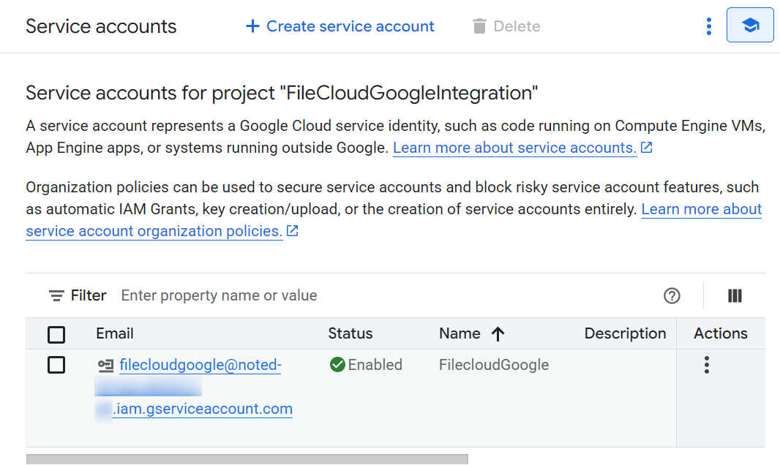Viewport: 780px width, 465px height.
Task: Toggle the select-all checkbox in table header
Action: tap(56, 334)
